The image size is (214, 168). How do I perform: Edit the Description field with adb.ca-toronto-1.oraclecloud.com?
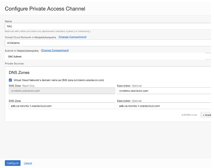point(164,106)
